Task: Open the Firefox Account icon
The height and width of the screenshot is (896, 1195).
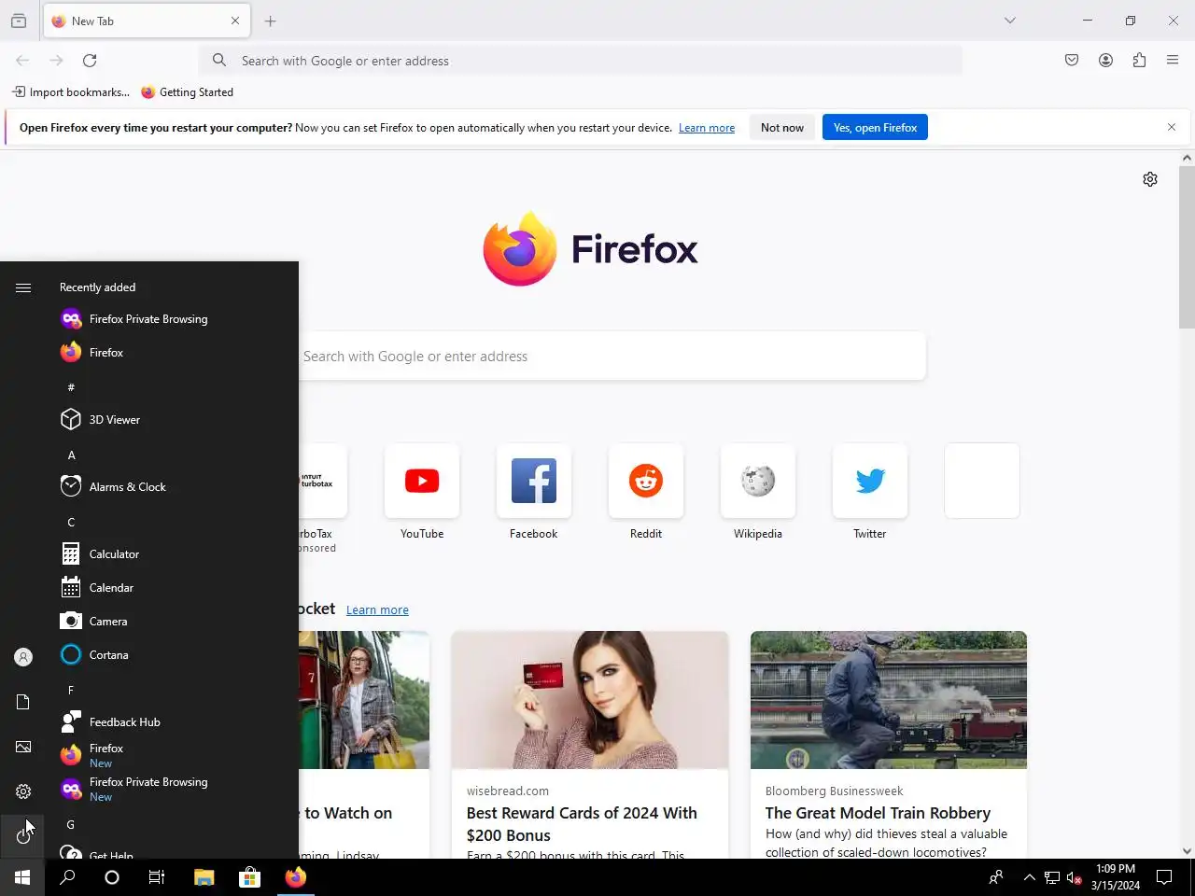Action: point(1105,61)
